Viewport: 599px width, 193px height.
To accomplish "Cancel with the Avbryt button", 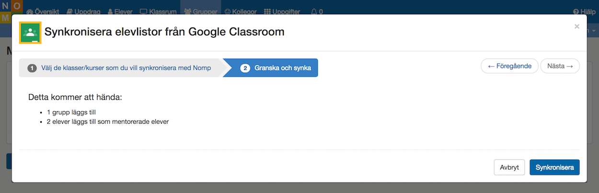I will (509, 167).
